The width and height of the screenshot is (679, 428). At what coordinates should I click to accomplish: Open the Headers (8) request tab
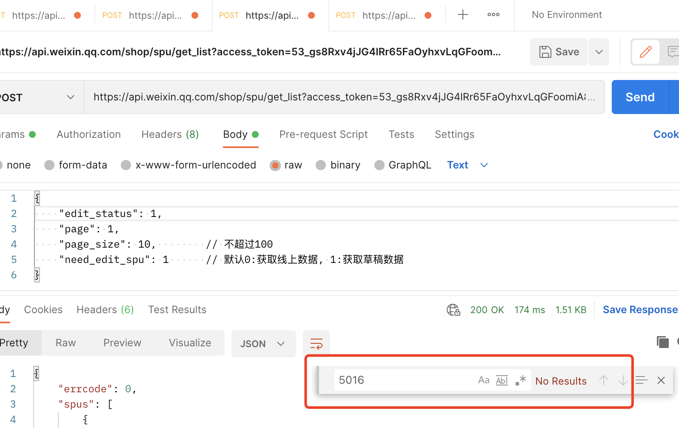click(x=170, y=134)
